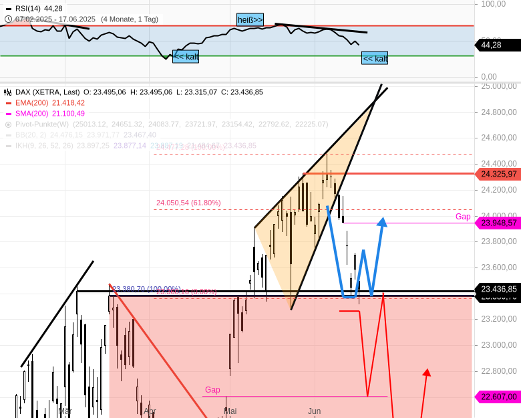
Task: Click the 'heiß>>' RSI annotation label
Action: [250, 20]
